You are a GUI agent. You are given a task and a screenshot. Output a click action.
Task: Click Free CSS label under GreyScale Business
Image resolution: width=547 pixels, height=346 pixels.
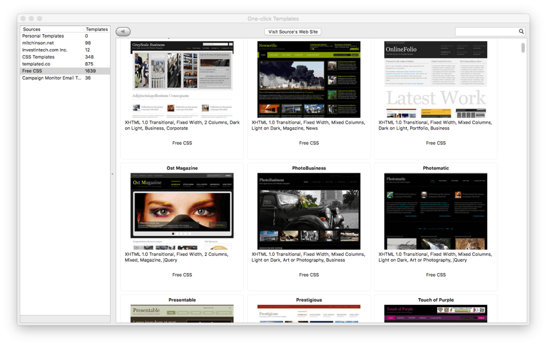[x=182, y=143]
